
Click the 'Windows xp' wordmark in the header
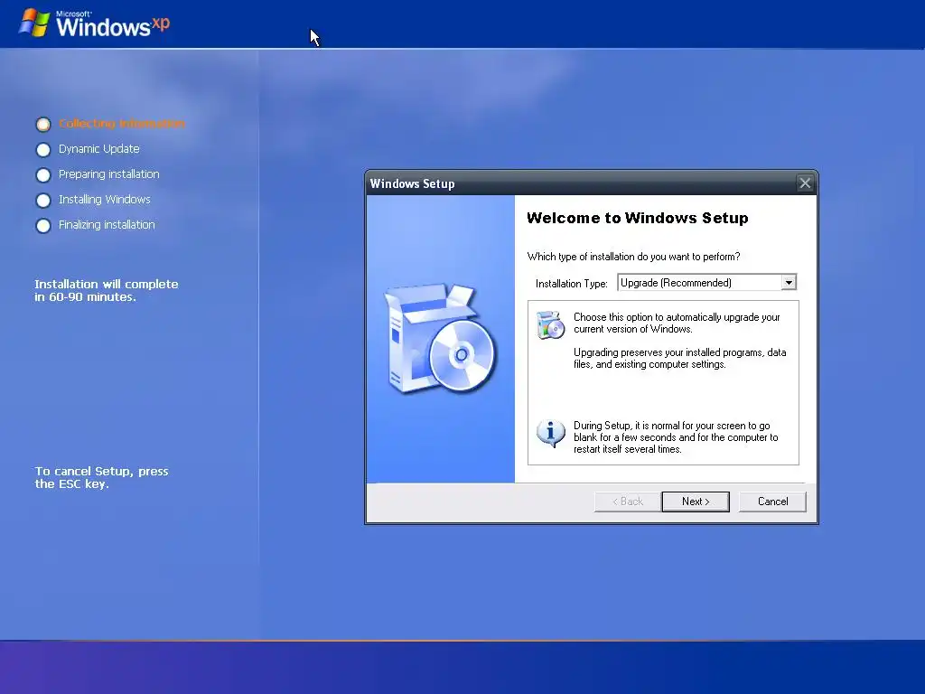point(113,24)
